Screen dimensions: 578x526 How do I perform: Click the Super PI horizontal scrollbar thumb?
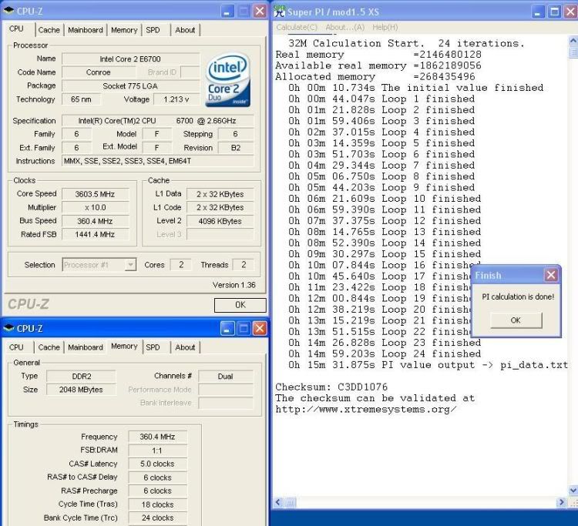290,501
